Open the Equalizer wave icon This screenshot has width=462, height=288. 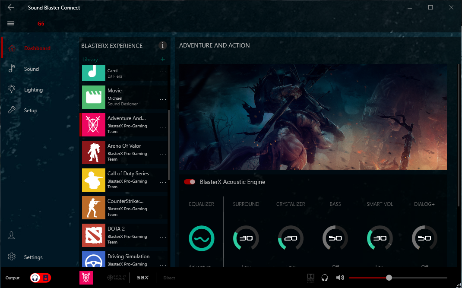[202, 238]
